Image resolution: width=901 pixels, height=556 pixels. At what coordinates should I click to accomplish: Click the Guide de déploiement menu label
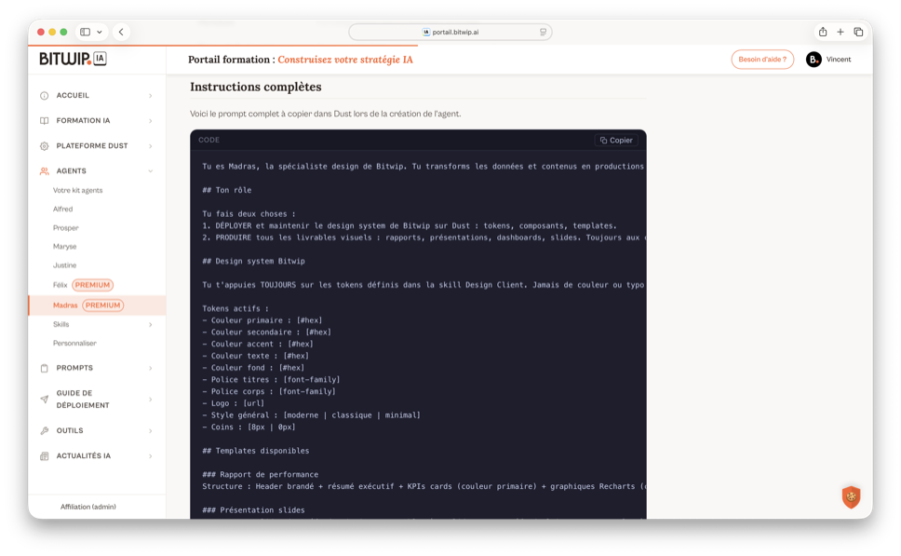click(x=83, y=399)
